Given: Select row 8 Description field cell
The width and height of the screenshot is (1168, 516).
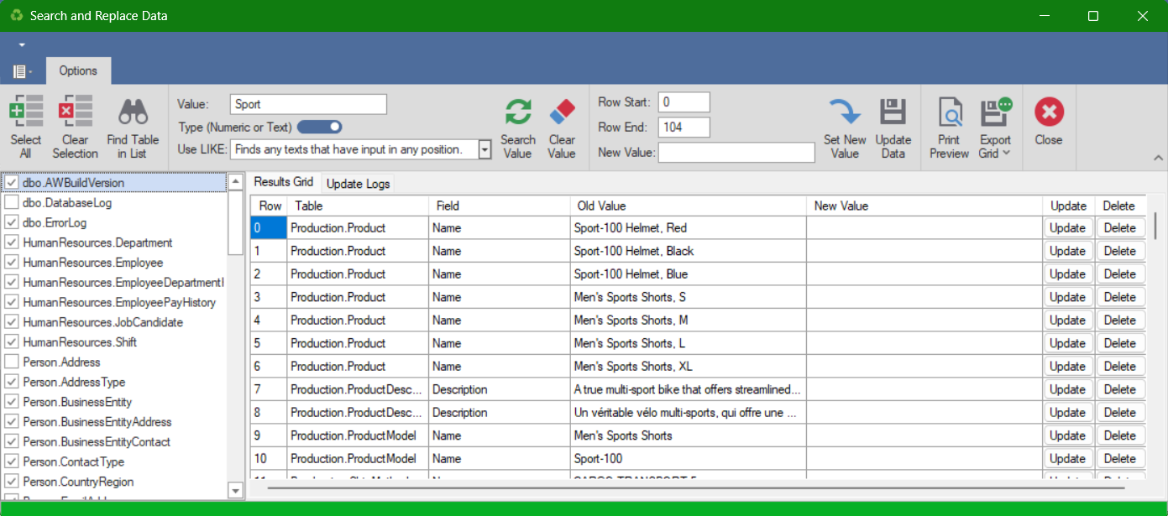Looking at the screenshot, I should pyautogui.click(x=500, y=413).
